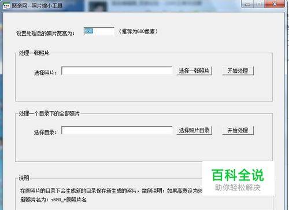Start processing all photos in the directory
The image size is (289, 210).
(238, 130)
